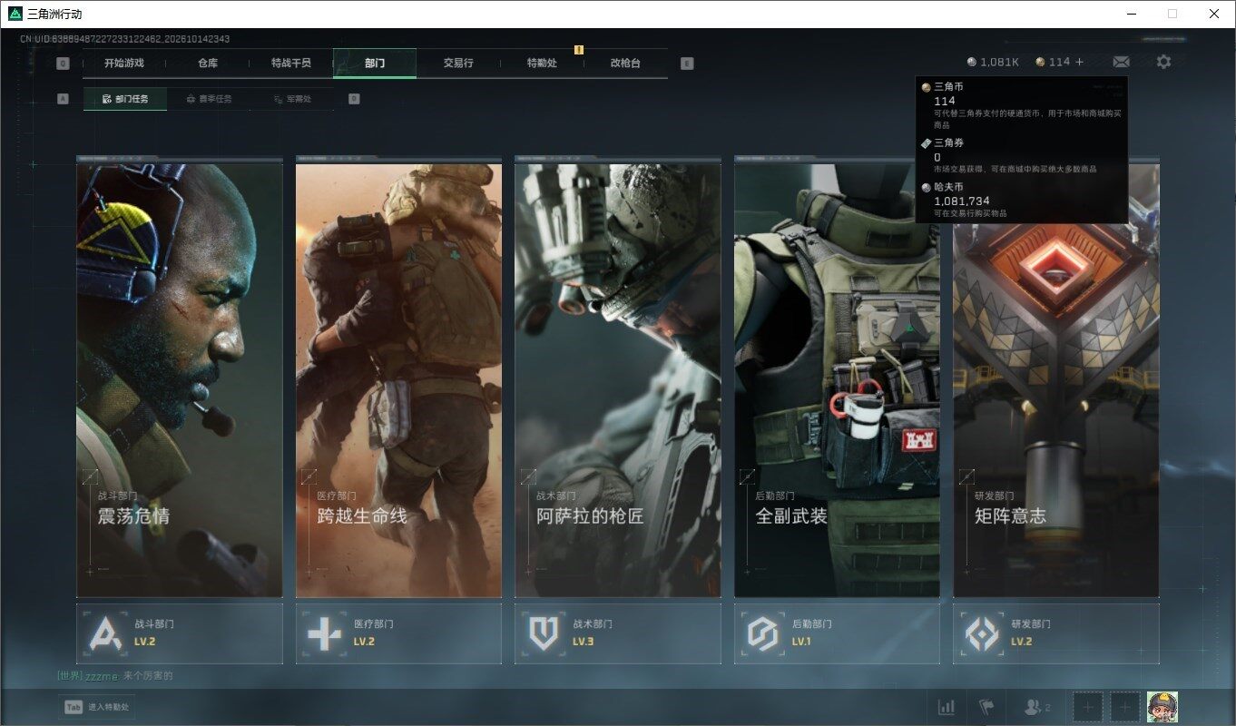Click the app logo in title bar
This screenshot has height=726, width=1236.
click(15, 14)
